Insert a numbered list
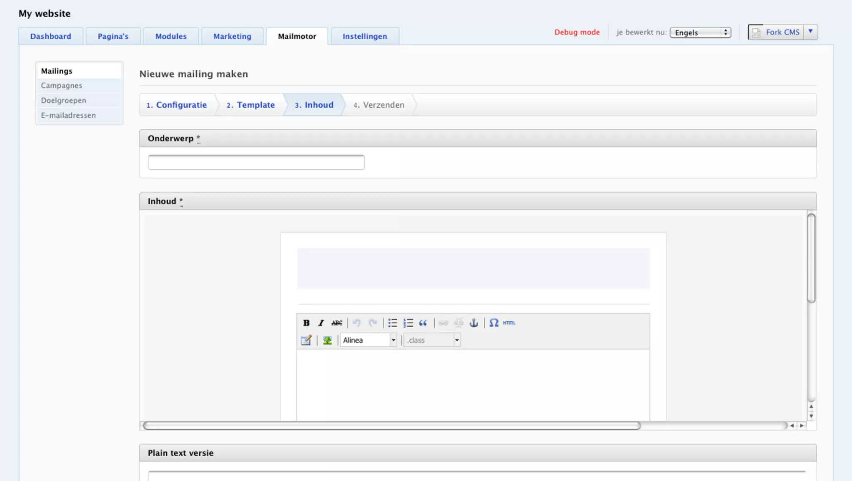852x481 pixels. tap(408, 323)
